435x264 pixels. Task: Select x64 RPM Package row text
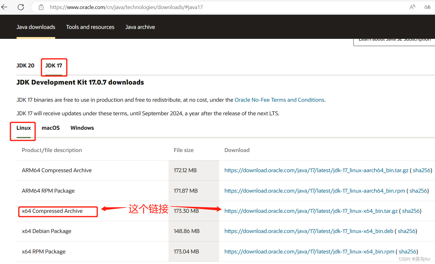pyautogui.click(x=44, y=252)
